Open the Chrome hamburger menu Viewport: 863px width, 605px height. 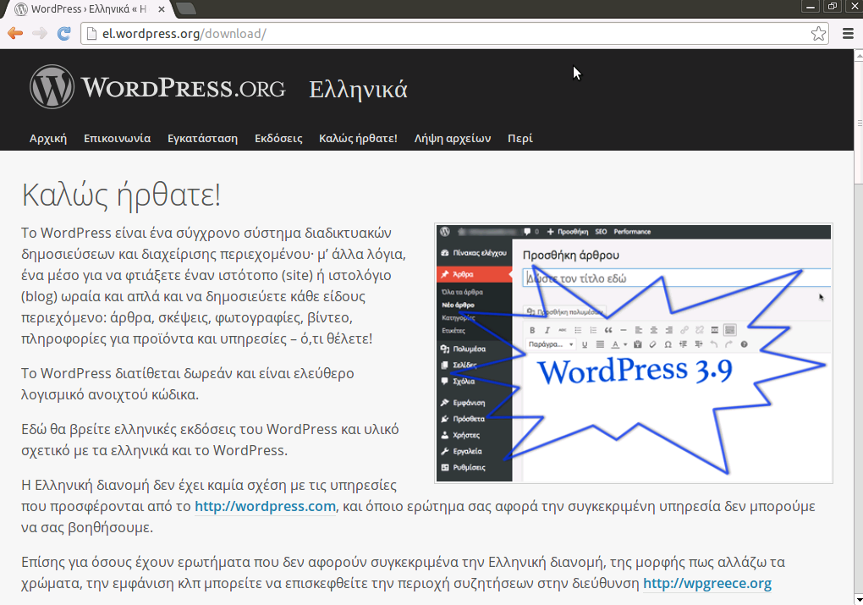[x=848, y=34]
